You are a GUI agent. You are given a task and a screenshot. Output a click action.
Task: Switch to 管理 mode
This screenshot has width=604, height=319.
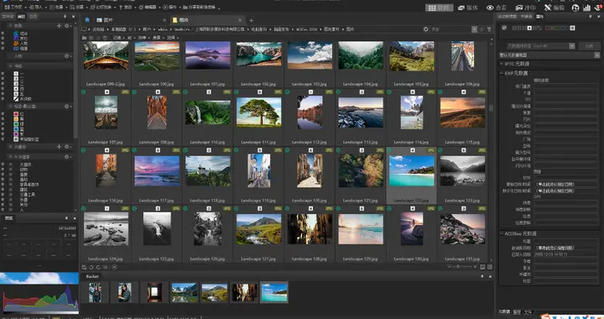(x=439, y=8)
